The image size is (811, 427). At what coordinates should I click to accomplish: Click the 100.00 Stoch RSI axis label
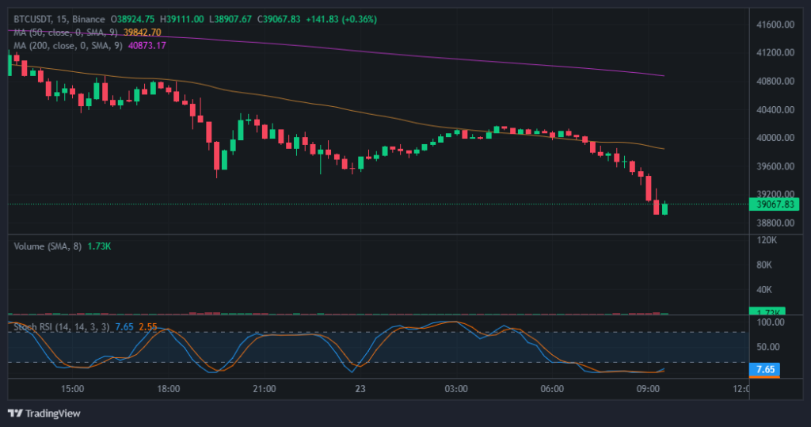coord(771,322)
